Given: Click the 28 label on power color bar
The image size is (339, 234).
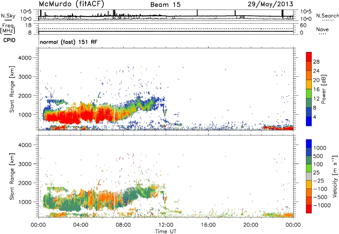Looking at the screenshot, I should (316, 62).
